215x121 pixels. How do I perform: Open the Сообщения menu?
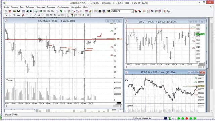(63, 7)
